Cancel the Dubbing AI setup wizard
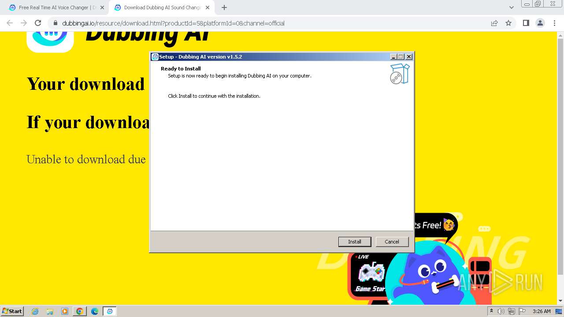Image resolution: width=564 pixels, height=317 pixels. [392, 242]
